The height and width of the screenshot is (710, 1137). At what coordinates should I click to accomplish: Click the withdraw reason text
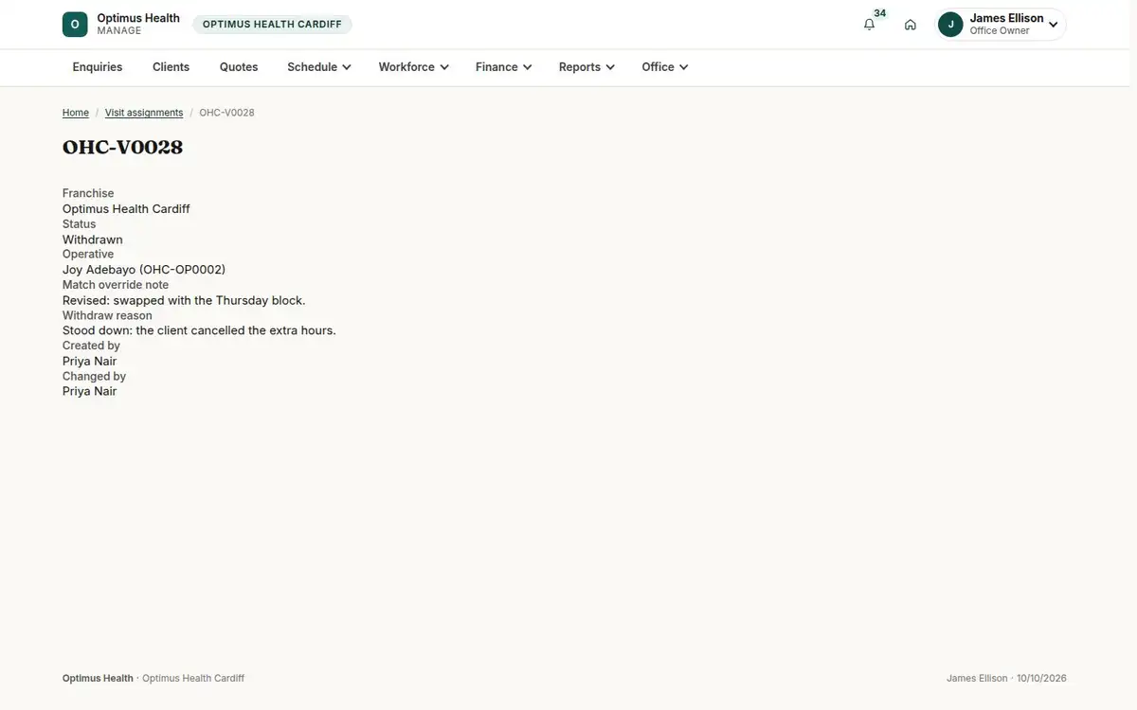click(x=199, y=330)
